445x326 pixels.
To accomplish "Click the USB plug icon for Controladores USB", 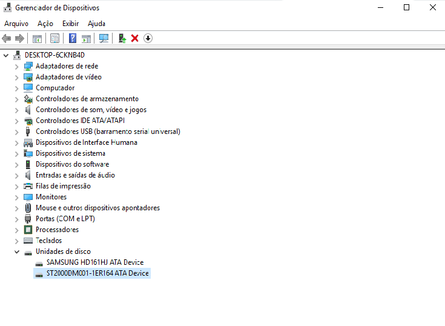I will pos(28,131).
